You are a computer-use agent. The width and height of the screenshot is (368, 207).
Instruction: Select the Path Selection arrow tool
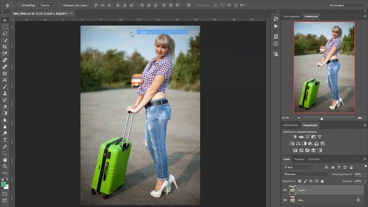tap(5, 153)
